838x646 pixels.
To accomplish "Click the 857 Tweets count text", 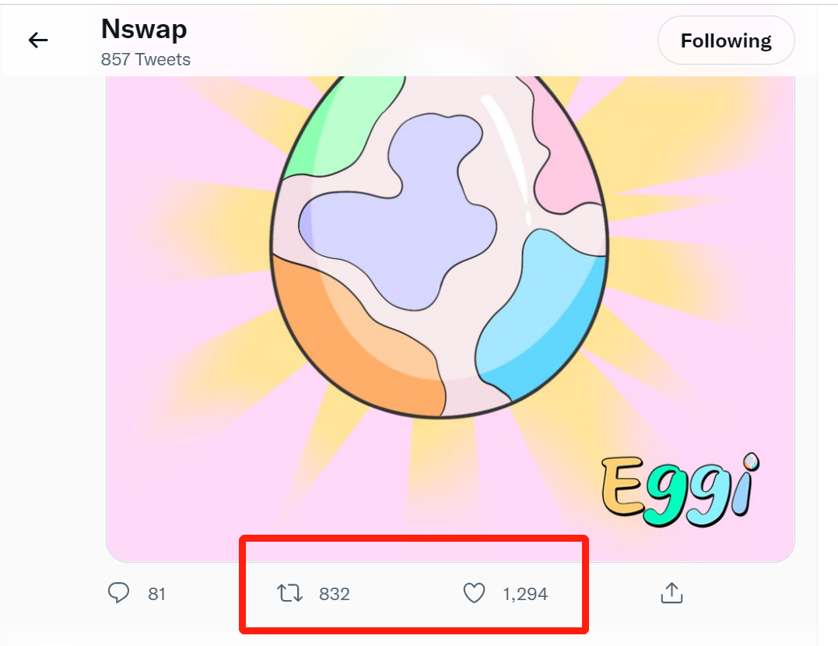I will pos(146,59).
